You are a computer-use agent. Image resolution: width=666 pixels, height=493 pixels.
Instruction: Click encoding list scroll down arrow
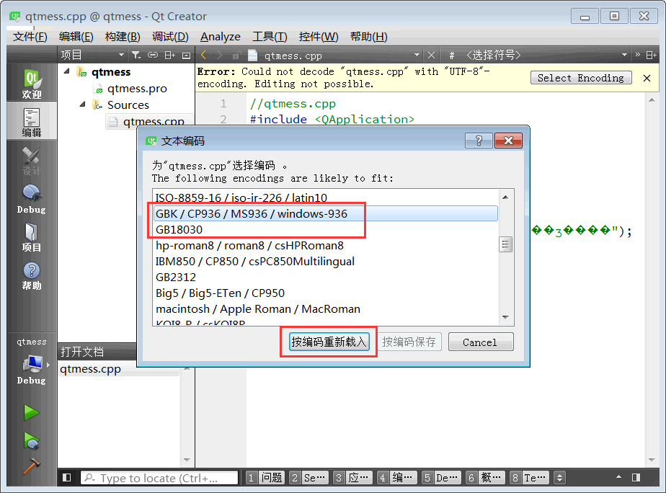[x=505, y=317]
